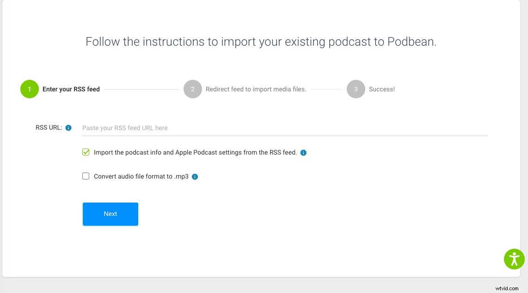
Task: Click the info icon after Apple Podcast settings text
Action: [x=304, y=152]
